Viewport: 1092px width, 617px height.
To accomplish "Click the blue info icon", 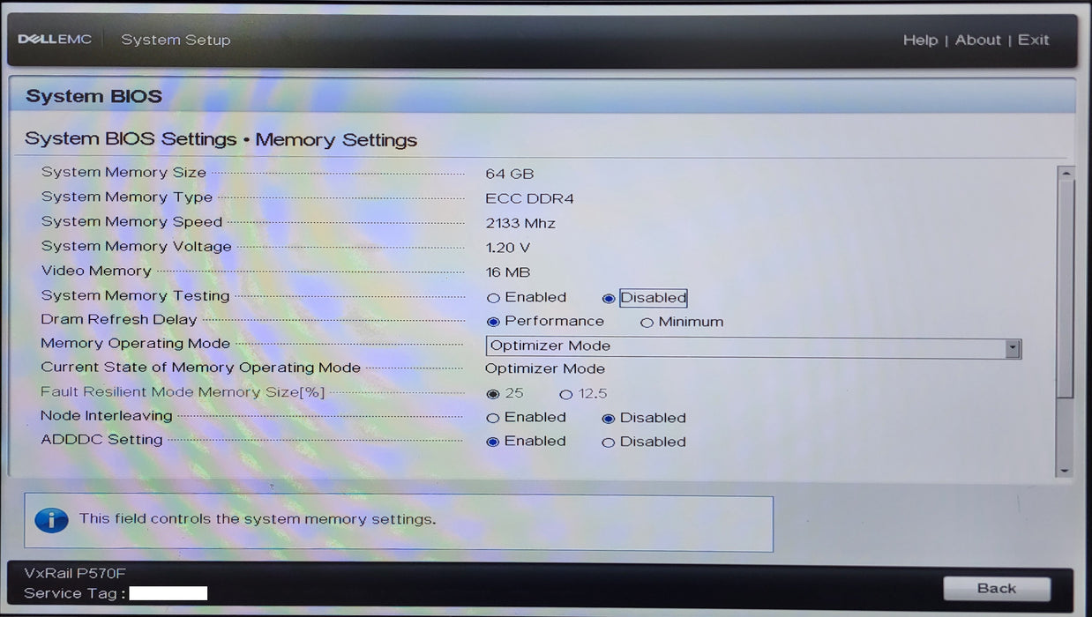I will [51, 520].
